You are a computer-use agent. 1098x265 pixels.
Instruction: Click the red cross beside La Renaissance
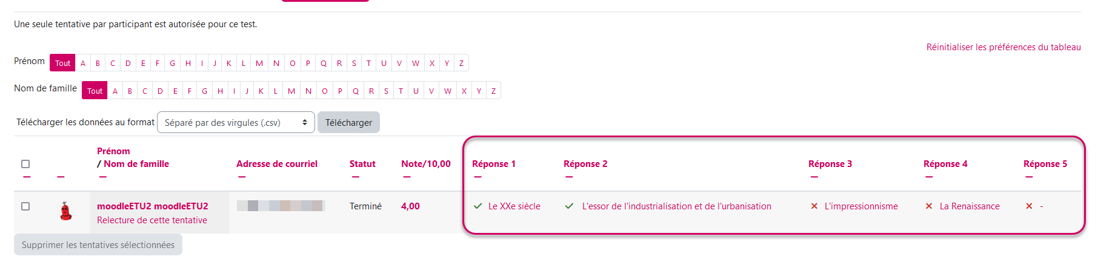pyautogui.click(x=929, y=206)
